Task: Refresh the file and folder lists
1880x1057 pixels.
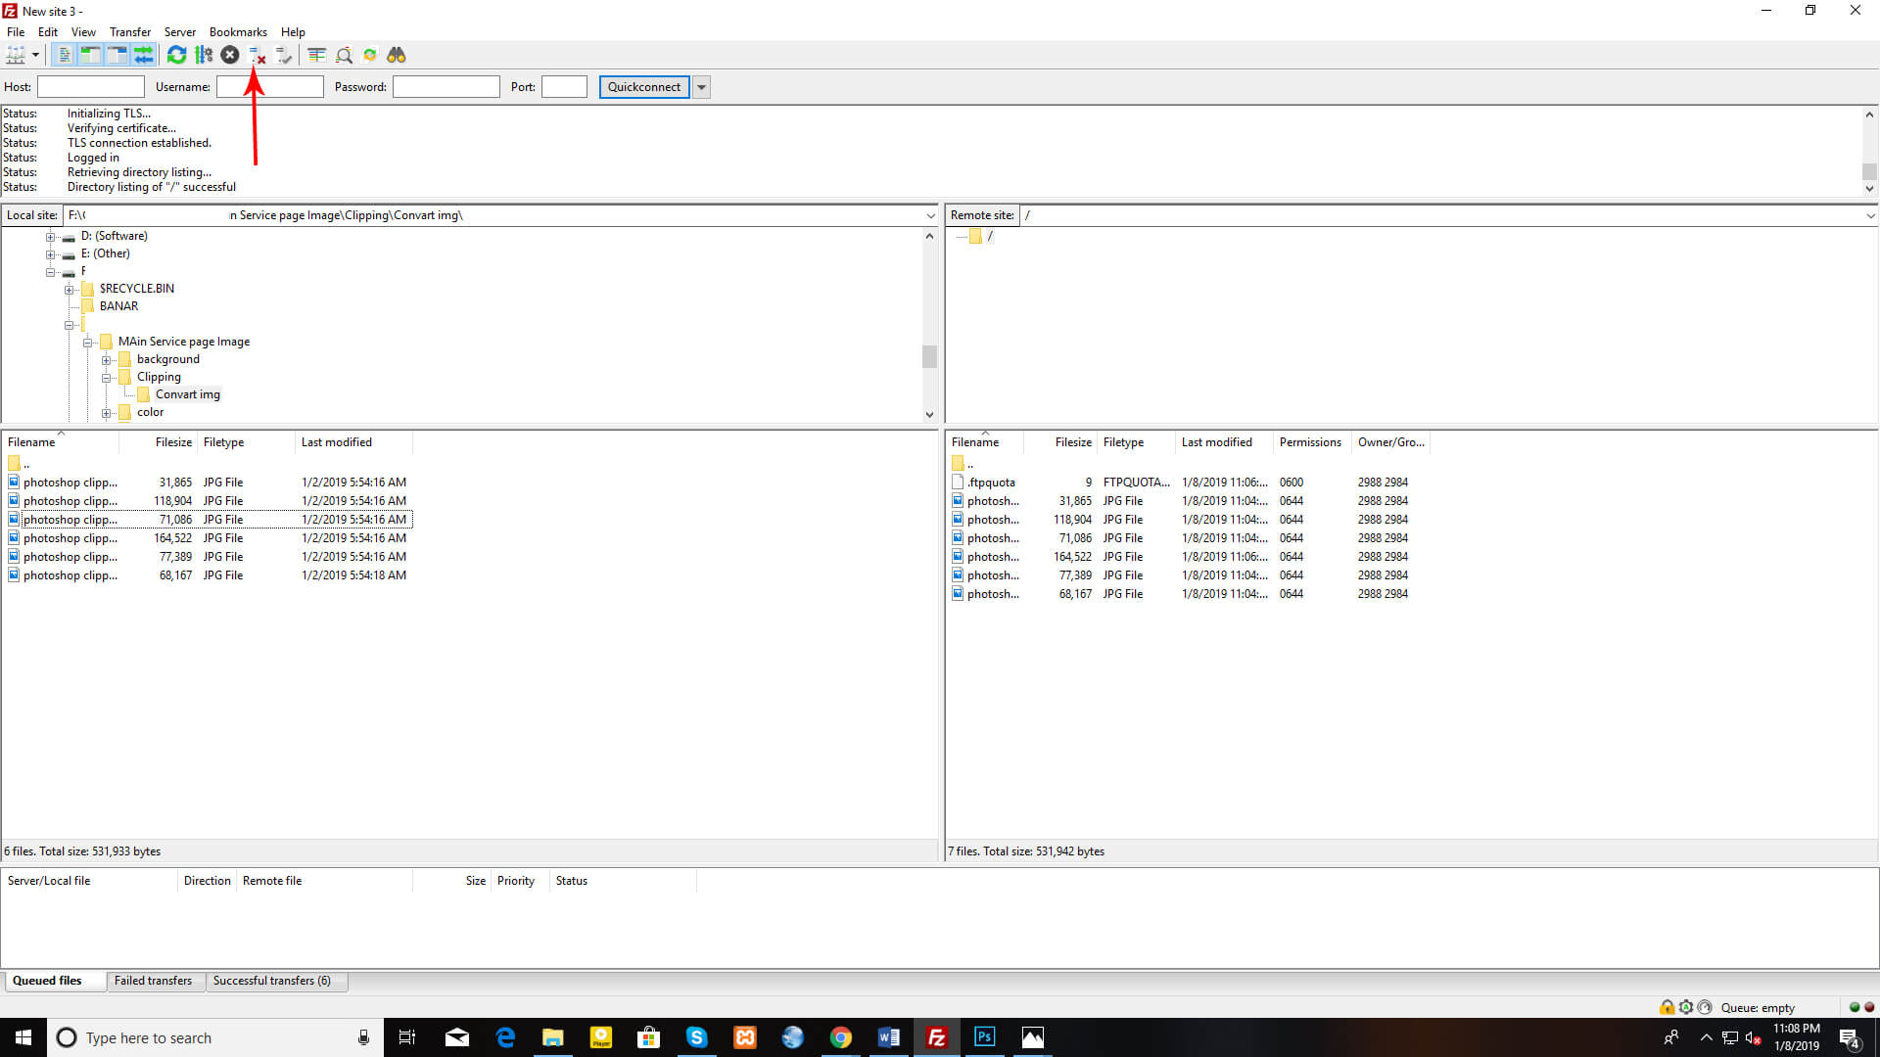Action: (x=176, y=55)
